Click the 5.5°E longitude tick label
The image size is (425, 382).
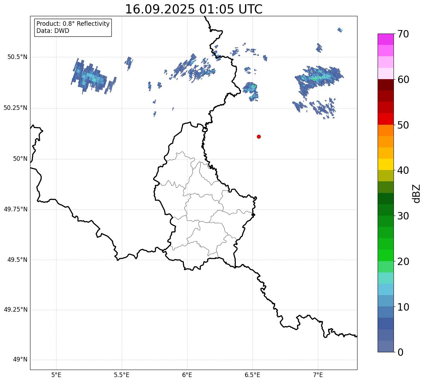(x=122, y=375)
